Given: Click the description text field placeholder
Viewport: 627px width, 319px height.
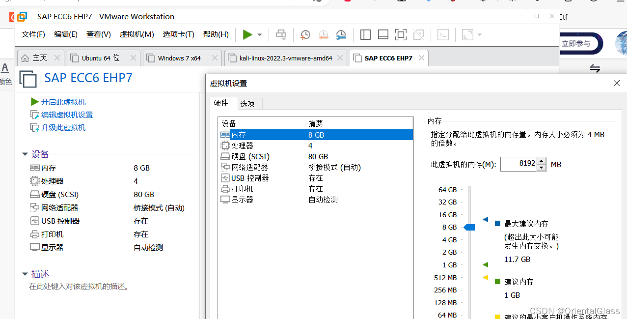Looking at the screenshot, I should [x=79, y=286].
